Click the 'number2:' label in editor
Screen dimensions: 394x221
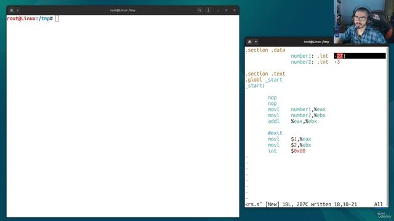(302, 62)
